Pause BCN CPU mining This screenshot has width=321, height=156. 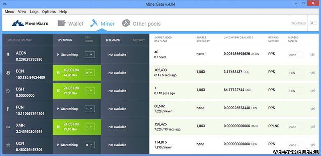coord(58,73)
